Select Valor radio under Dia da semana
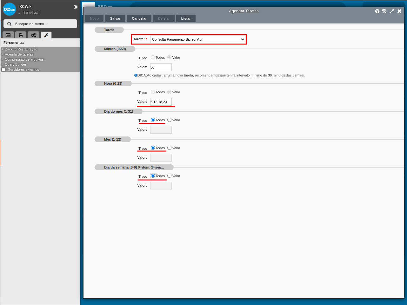Image resolution: width=407 pixels, height=305 pixels. (169, 176)
